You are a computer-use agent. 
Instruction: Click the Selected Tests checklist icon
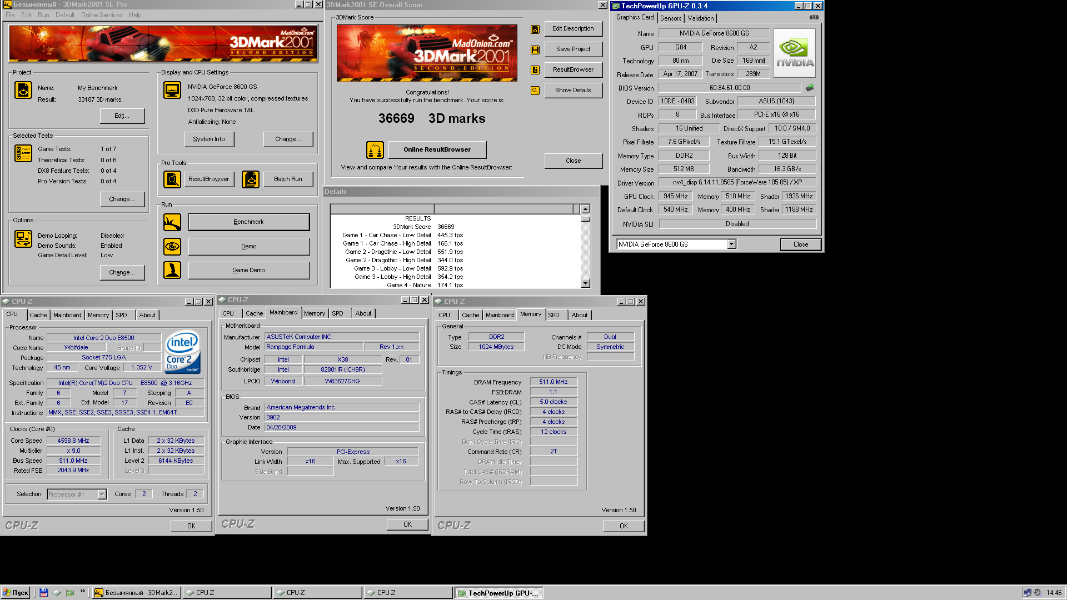point(23,153)
